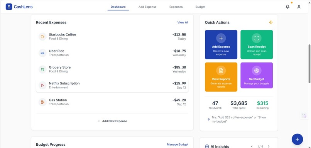Viewport: 311px width, 148px height.
Task: Click the Sep 12 date label
Action: (x=181, y=104)
